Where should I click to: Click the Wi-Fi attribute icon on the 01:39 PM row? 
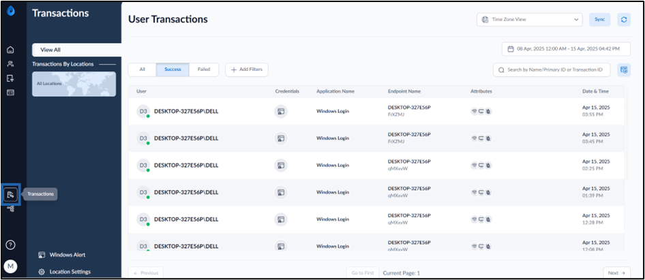click(x=474, y=193)
